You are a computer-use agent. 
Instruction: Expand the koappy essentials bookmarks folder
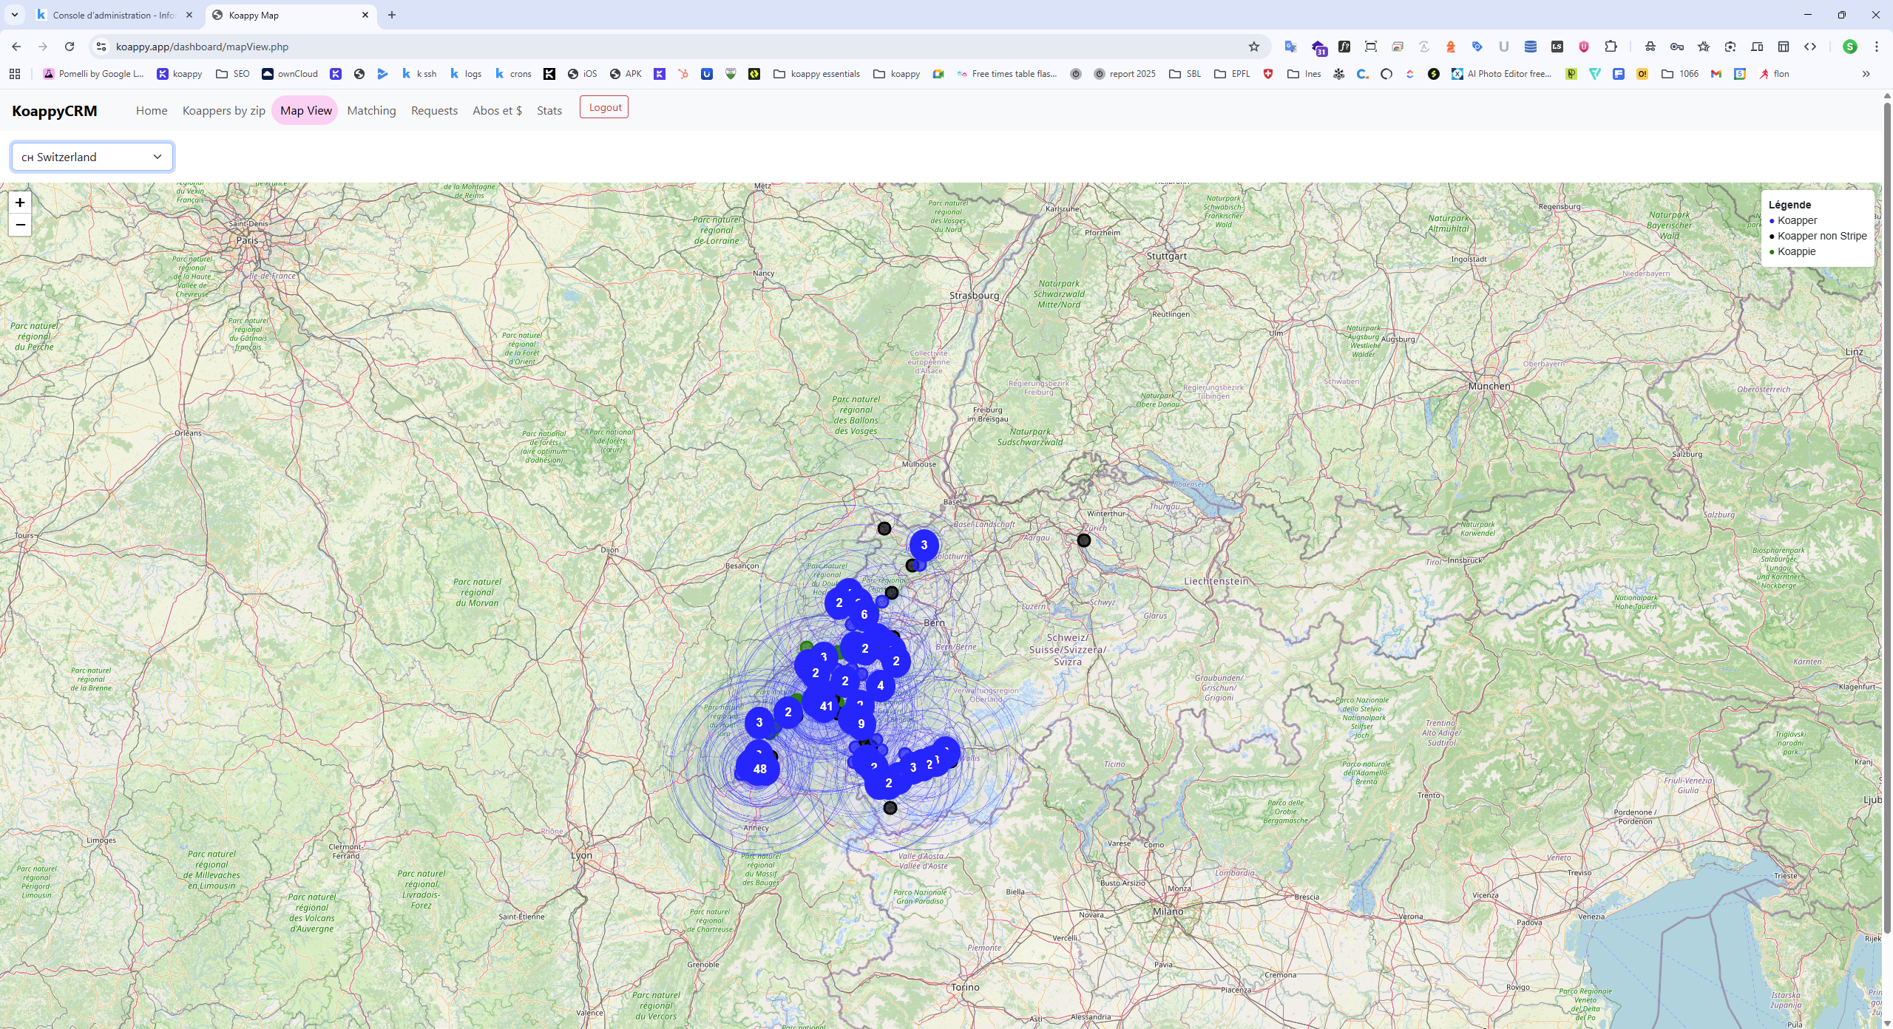tap(816, 74)
